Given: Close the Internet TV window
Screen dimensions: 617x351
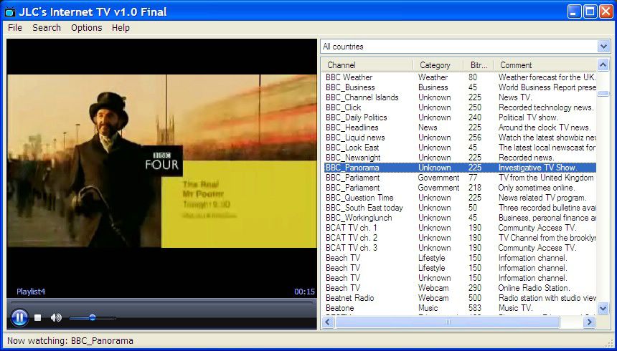Looking at the screenshot, I should click(x=606, y=11).
